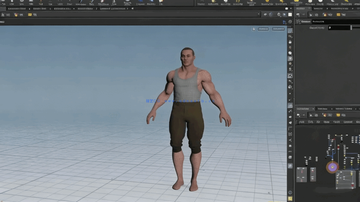Switch to the first network pane tab

click(x=302, y=109)
